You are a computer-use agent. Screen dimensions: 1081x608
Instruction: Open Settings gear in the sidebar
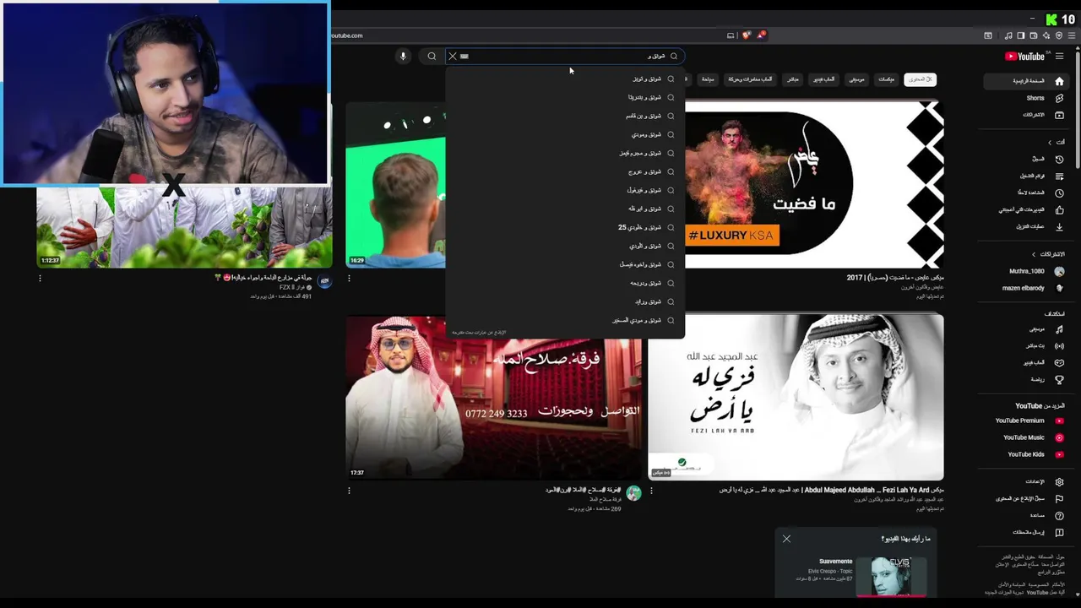pyautogui.click(x=1059, y=482)
